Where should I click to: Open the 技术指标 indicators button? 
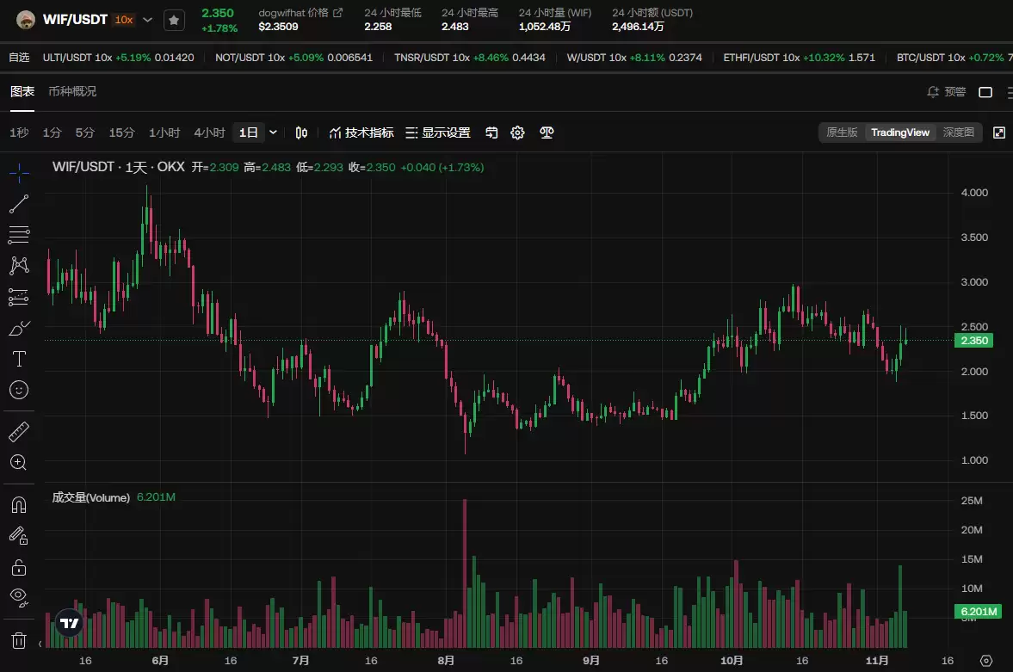361,133
